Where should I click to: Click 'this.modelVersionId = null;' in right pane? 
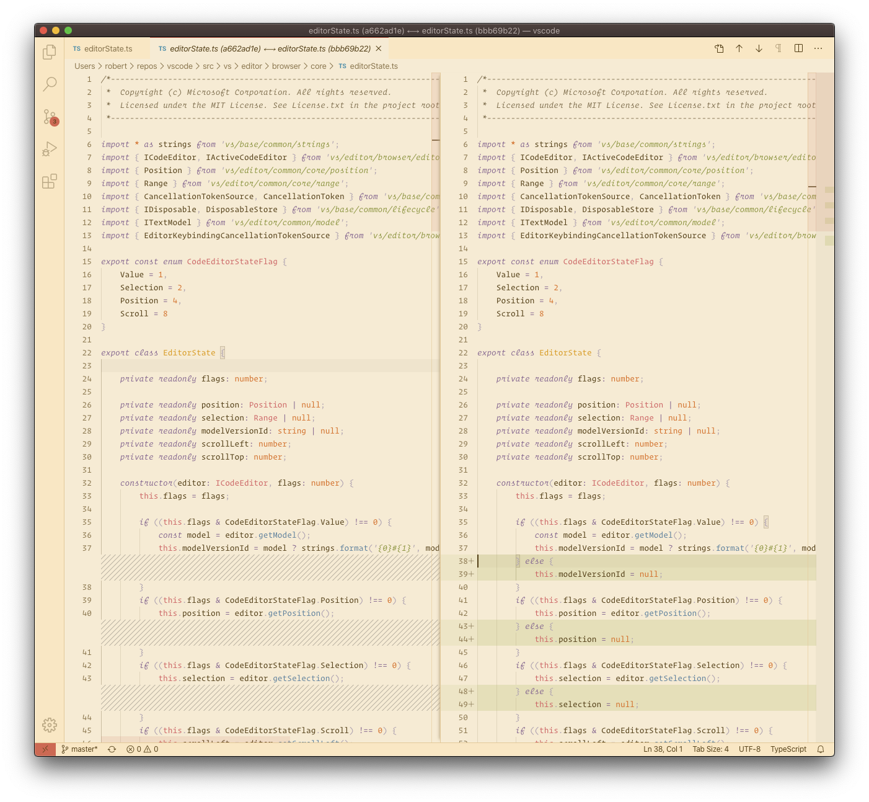coord(599,574)
